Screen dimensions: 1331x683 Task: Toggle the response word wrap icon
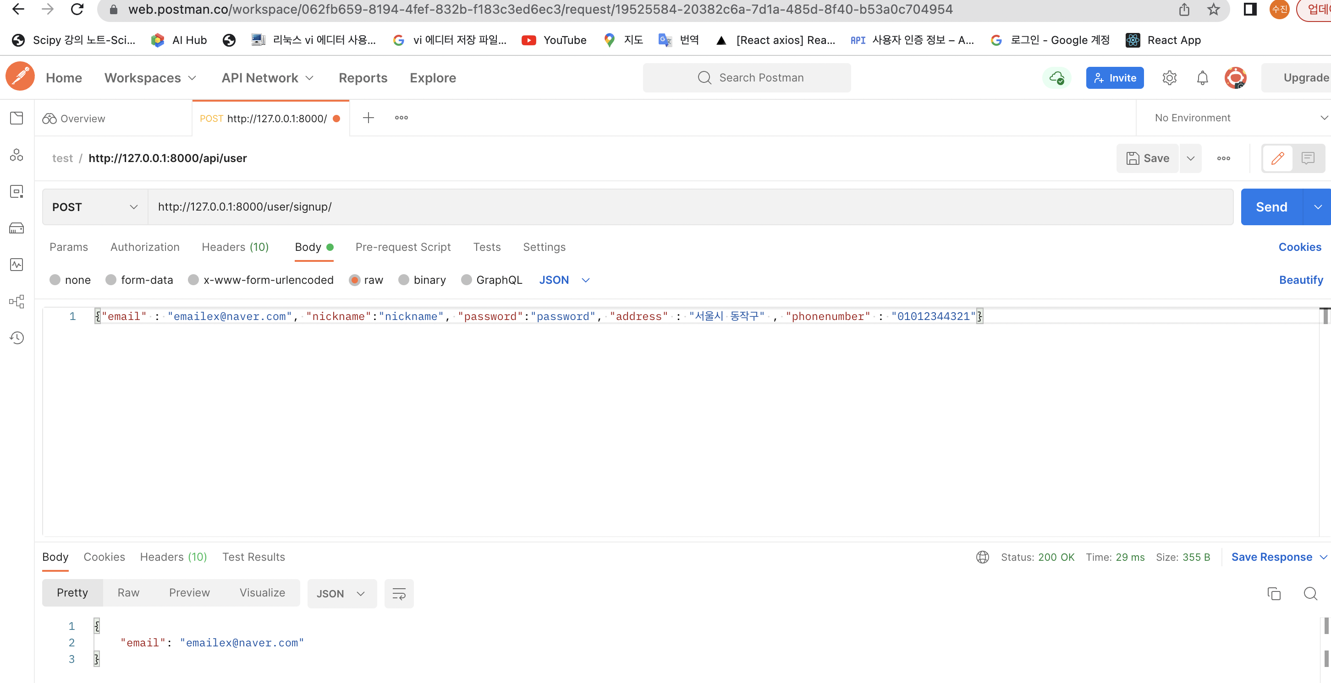[x=399, y=593]
